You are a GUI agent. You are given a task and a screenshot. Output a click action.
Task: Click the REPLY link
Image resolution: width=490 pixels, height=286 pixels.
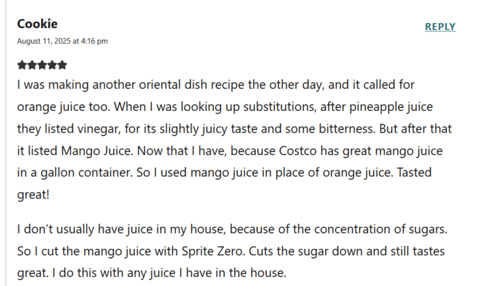[440, 27]
